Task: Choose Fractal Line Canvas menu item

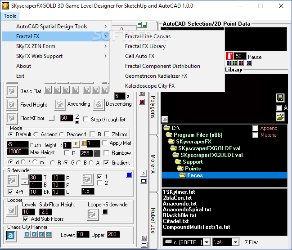Action: point(167,36)
